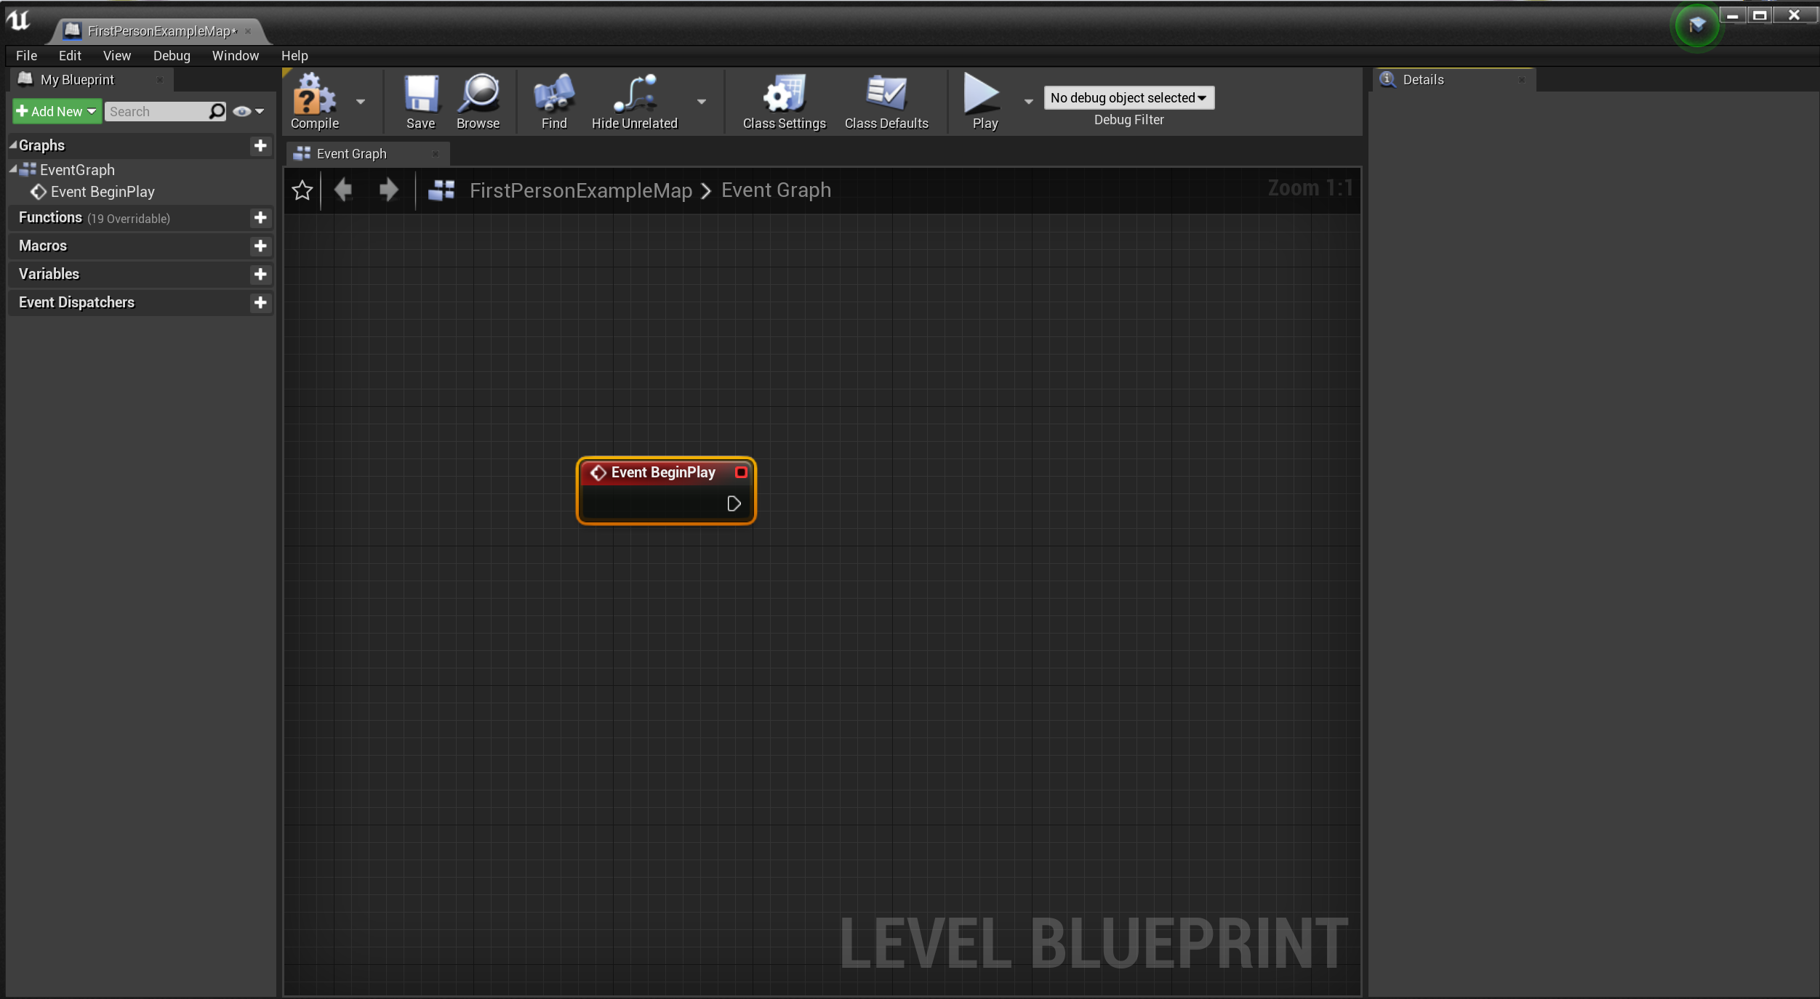Click the My Blueprint search field
1820x999 pixels.
pyautogui.click(x=156, y=111)
